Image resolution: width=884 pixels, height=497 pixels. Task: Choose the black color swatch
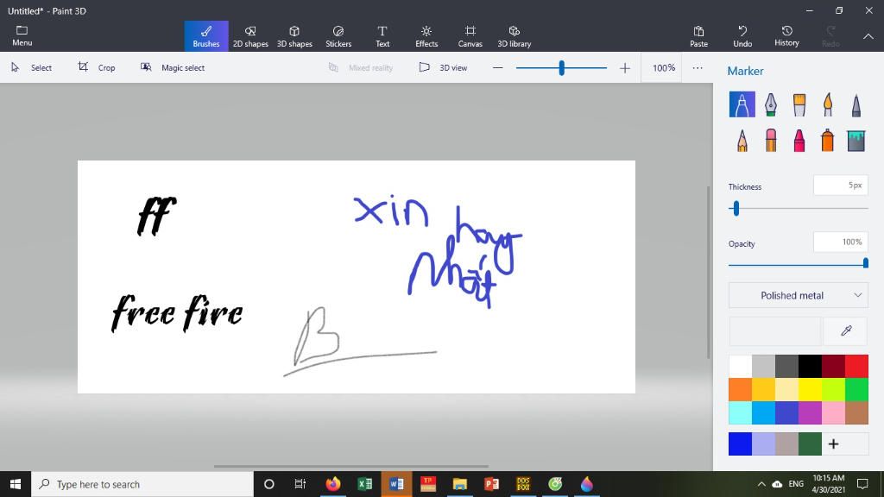click(810, 366)
